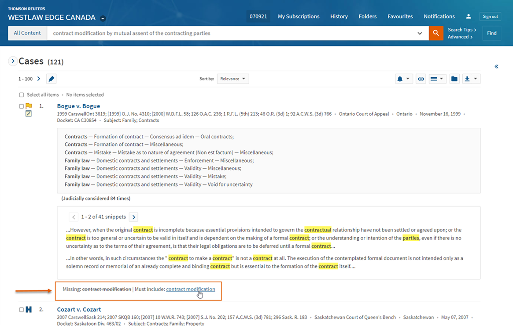Open the Cozart v. Cozart case

(79, 309)
